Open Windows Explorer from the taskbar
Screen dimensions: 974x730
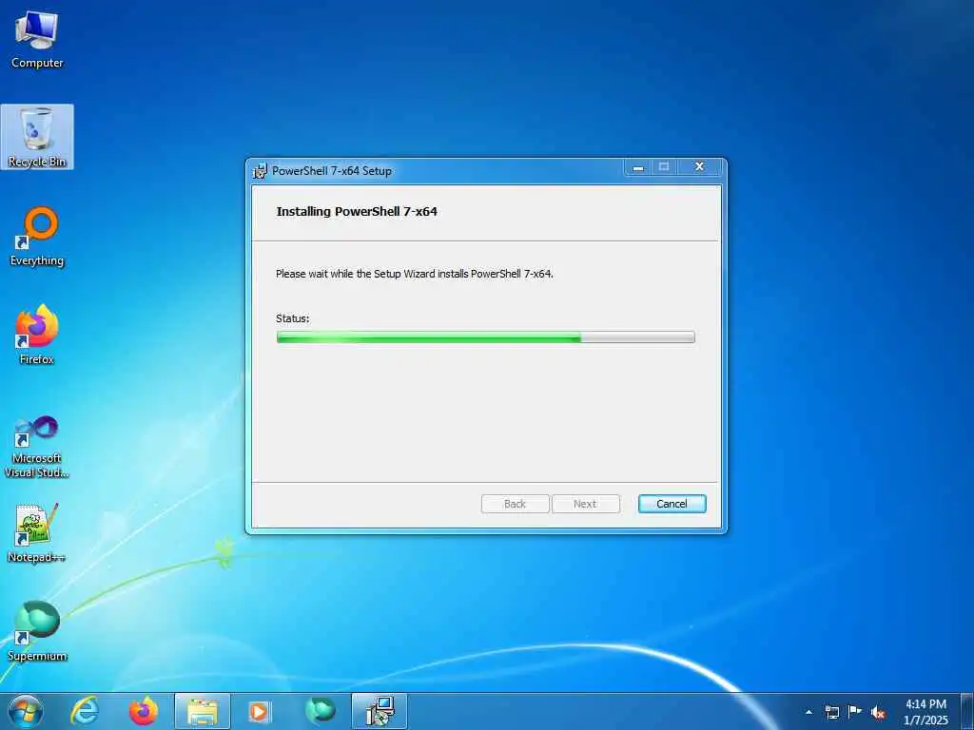point(203,711)
